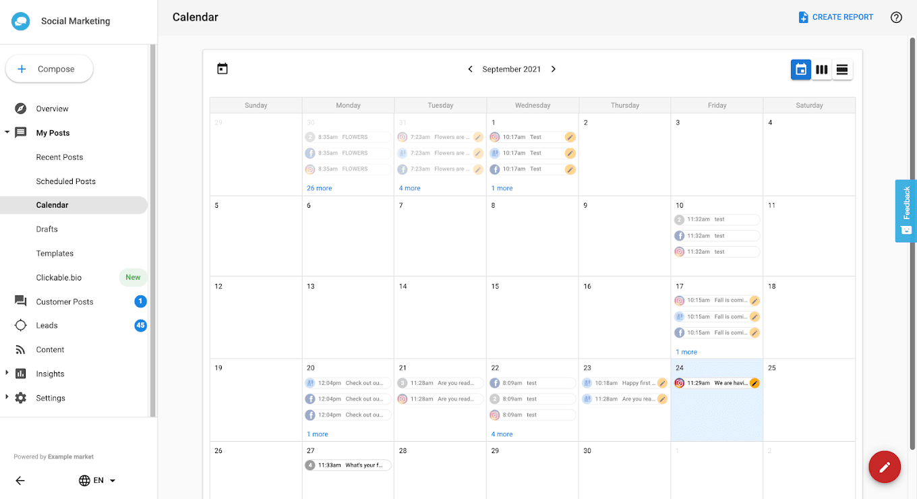917x499 pixels.
Task: Open Scheduled Posts in sidebar
Action: coord(66,181)
